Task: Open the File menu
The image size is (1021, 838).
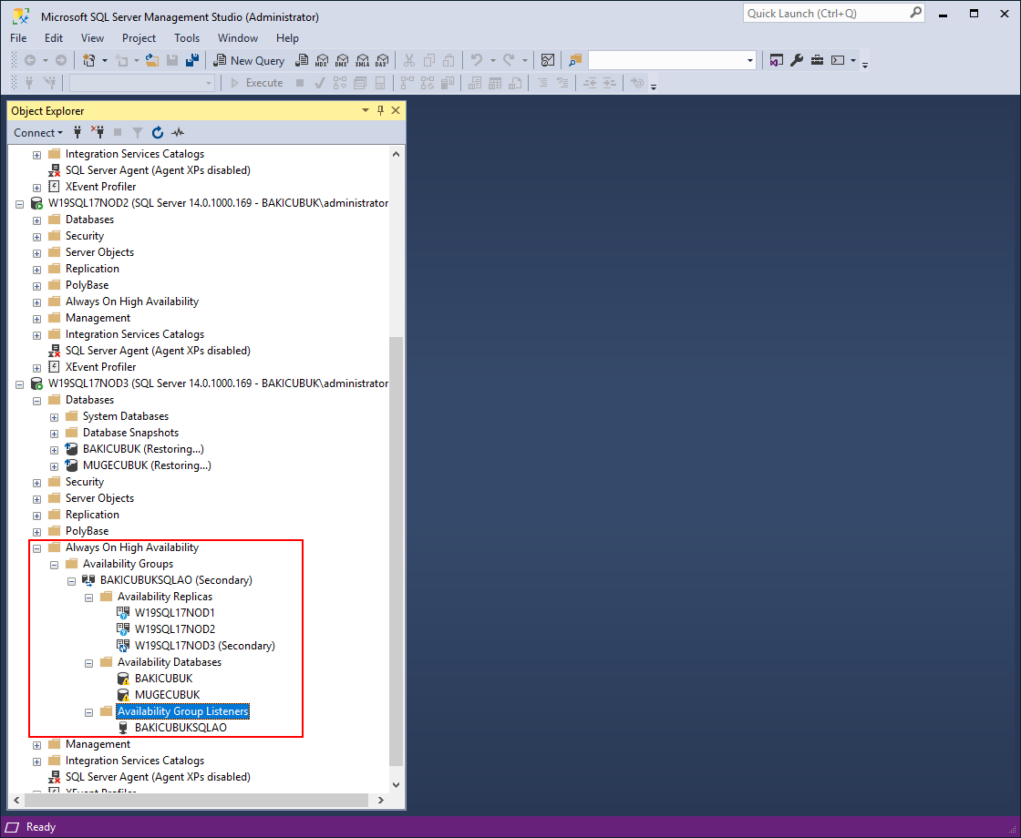Action: 18,38
